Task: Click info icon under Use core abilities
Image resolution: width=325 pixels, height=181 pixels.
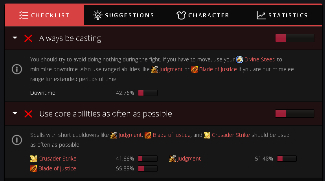Action: 17,140
